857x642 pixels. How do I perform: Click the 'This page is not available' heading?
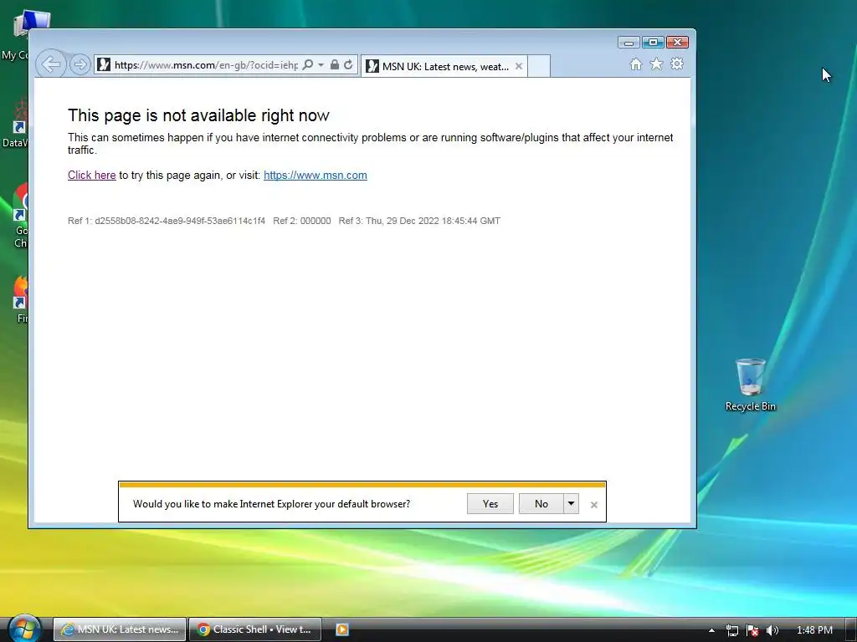[x=198, y=115]
